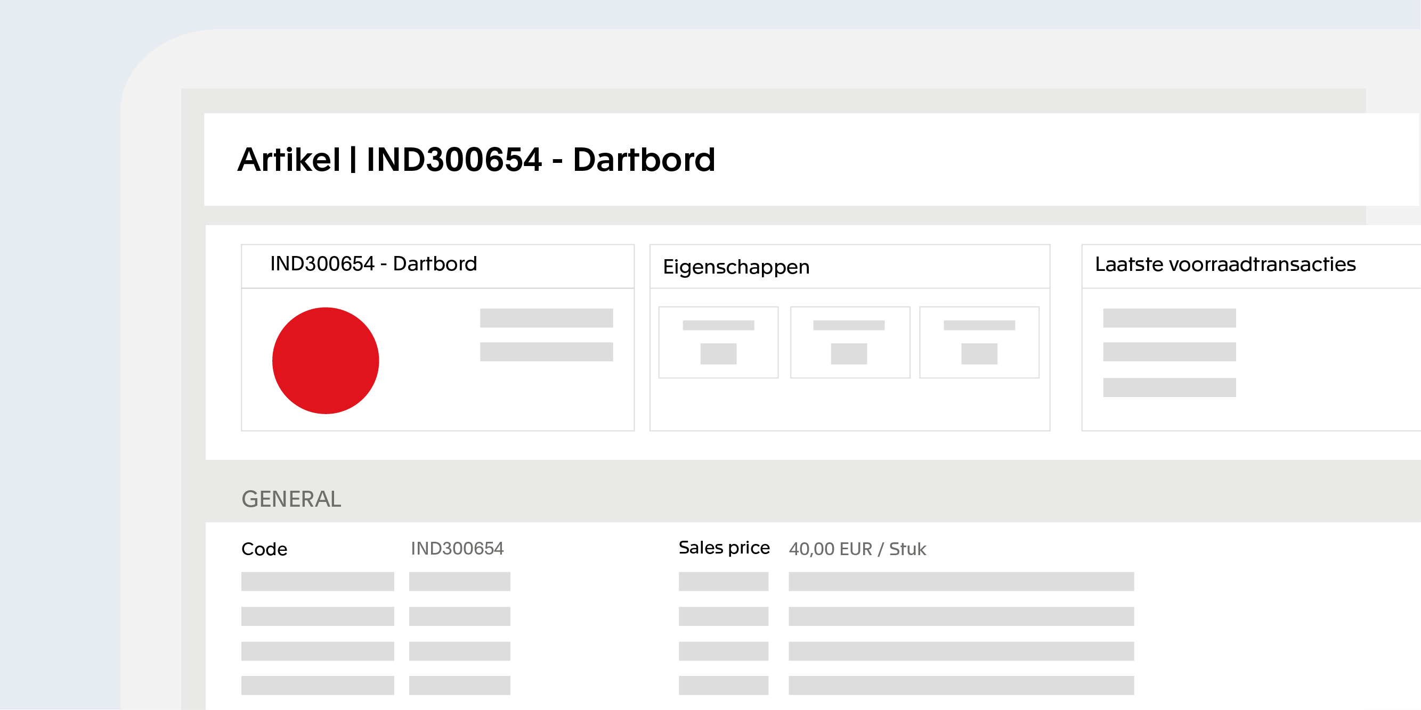Screen dimensions: 1421x710
Task: Click the middle property tile in Eigenschappen
Action: click(849, 342)
